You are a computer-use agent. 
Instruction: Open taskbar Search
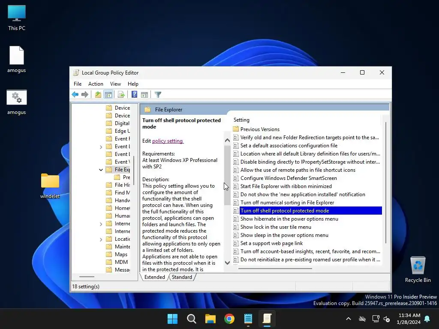[192, 319]
